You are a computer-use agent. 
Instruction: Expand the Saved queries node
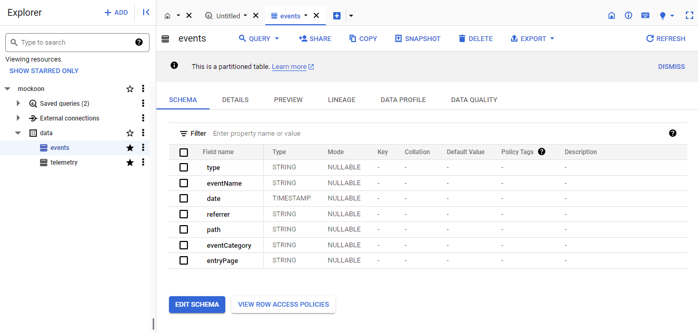[x=18, y=104]
